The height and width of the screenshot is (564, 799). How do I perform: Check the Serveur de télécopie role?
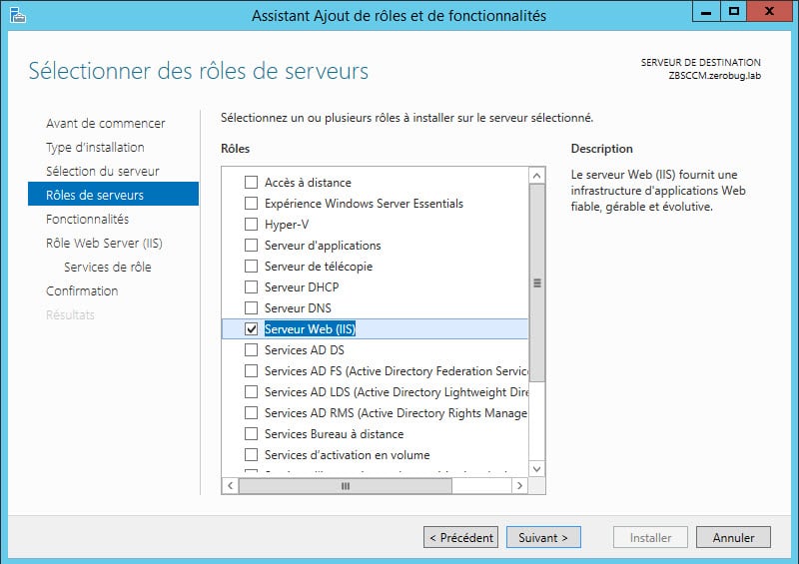tap(252, 266)
